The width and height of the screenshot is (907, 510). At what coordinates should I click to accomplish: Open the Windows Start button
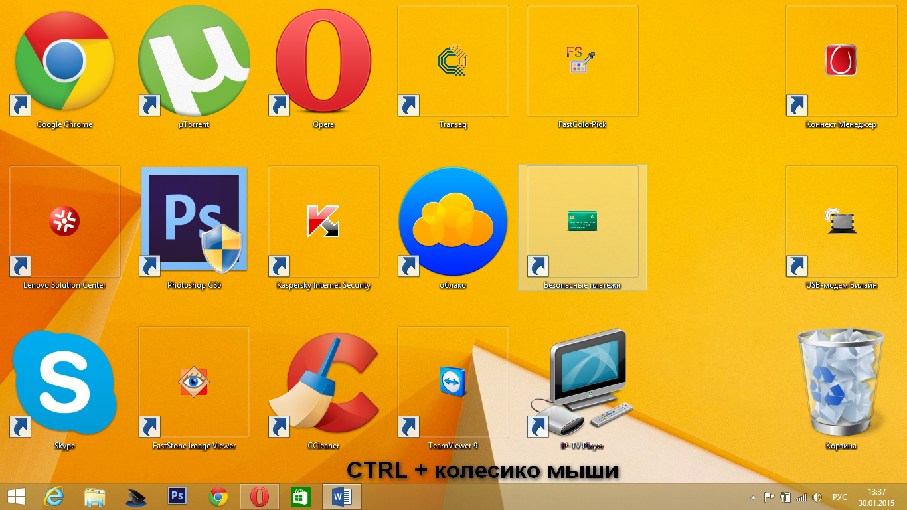tap(16, 497)
